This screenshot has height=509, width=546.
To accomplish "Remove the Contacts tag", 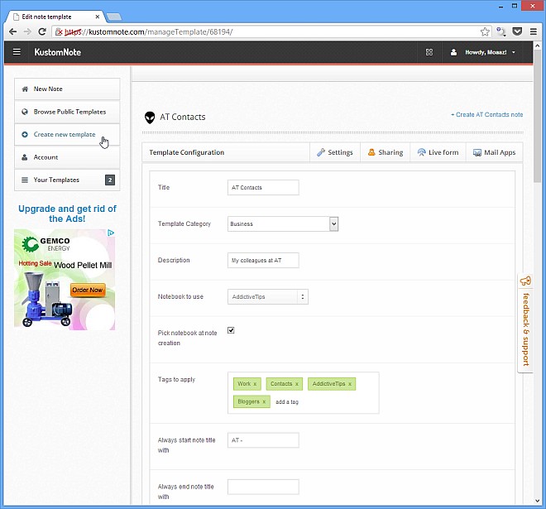I will click(297, 384).
